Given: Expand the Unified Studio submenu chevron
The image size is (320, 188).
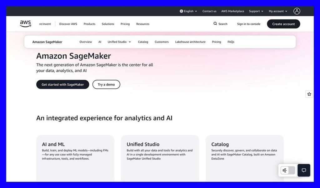Looking at the screenshot, I should click(130, 42).
